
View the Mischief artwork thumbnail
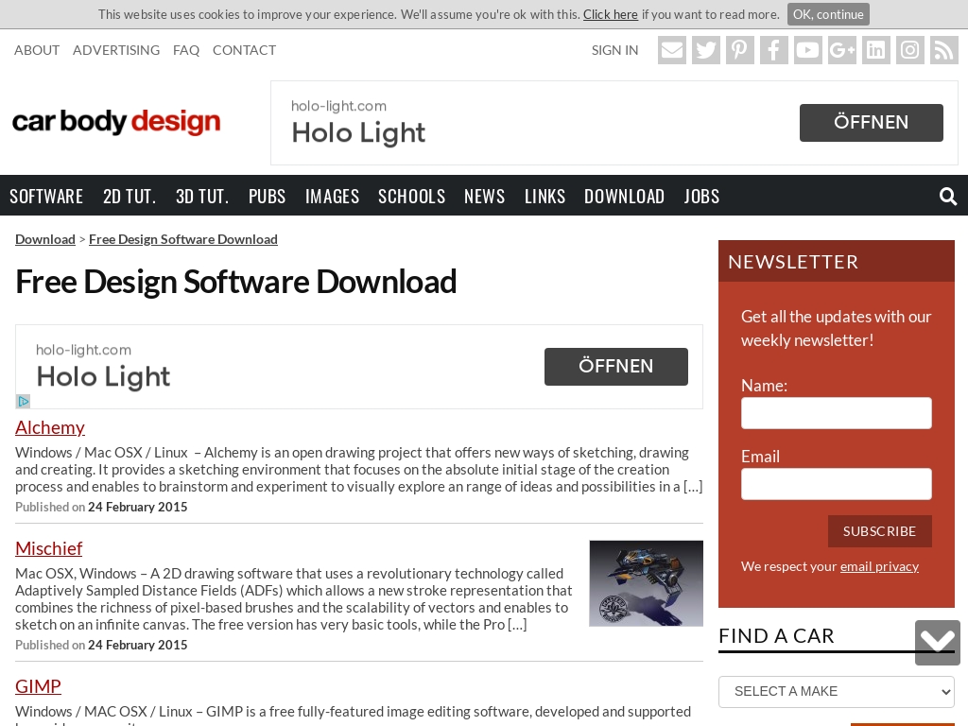tap(646, 583)
